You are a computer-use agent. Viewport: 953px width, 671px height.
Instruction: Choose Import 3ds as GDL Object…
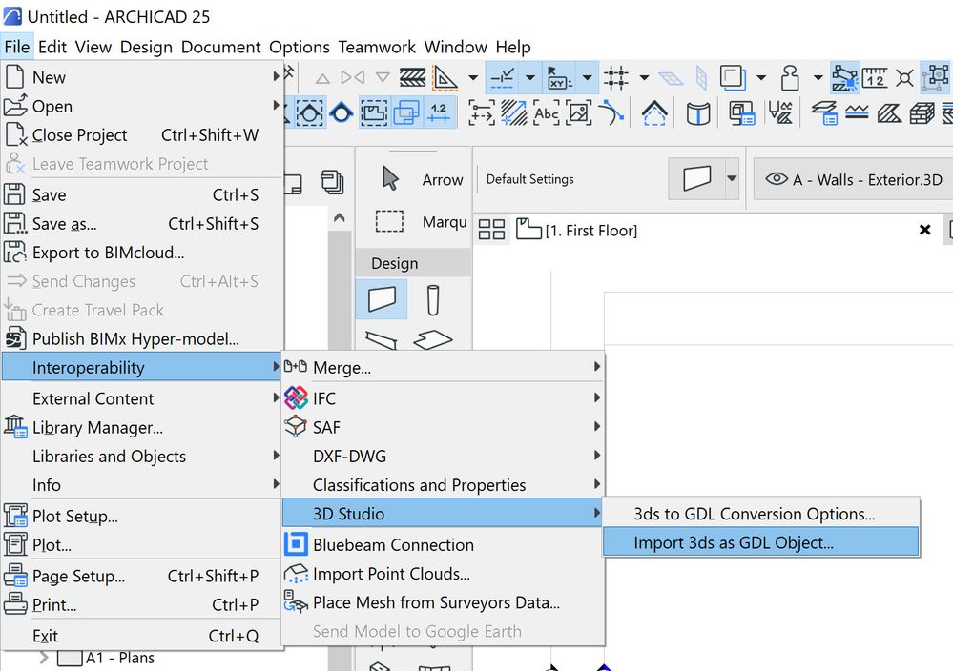(x=761, y=542)
